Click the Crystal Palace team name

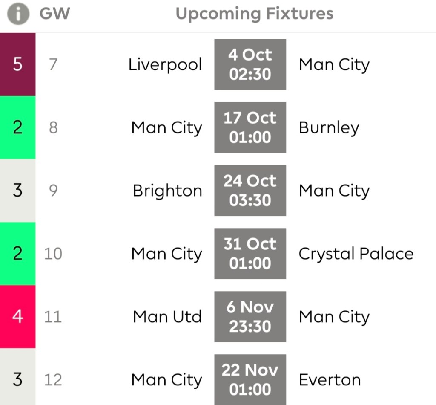click(x=356, y=254)
